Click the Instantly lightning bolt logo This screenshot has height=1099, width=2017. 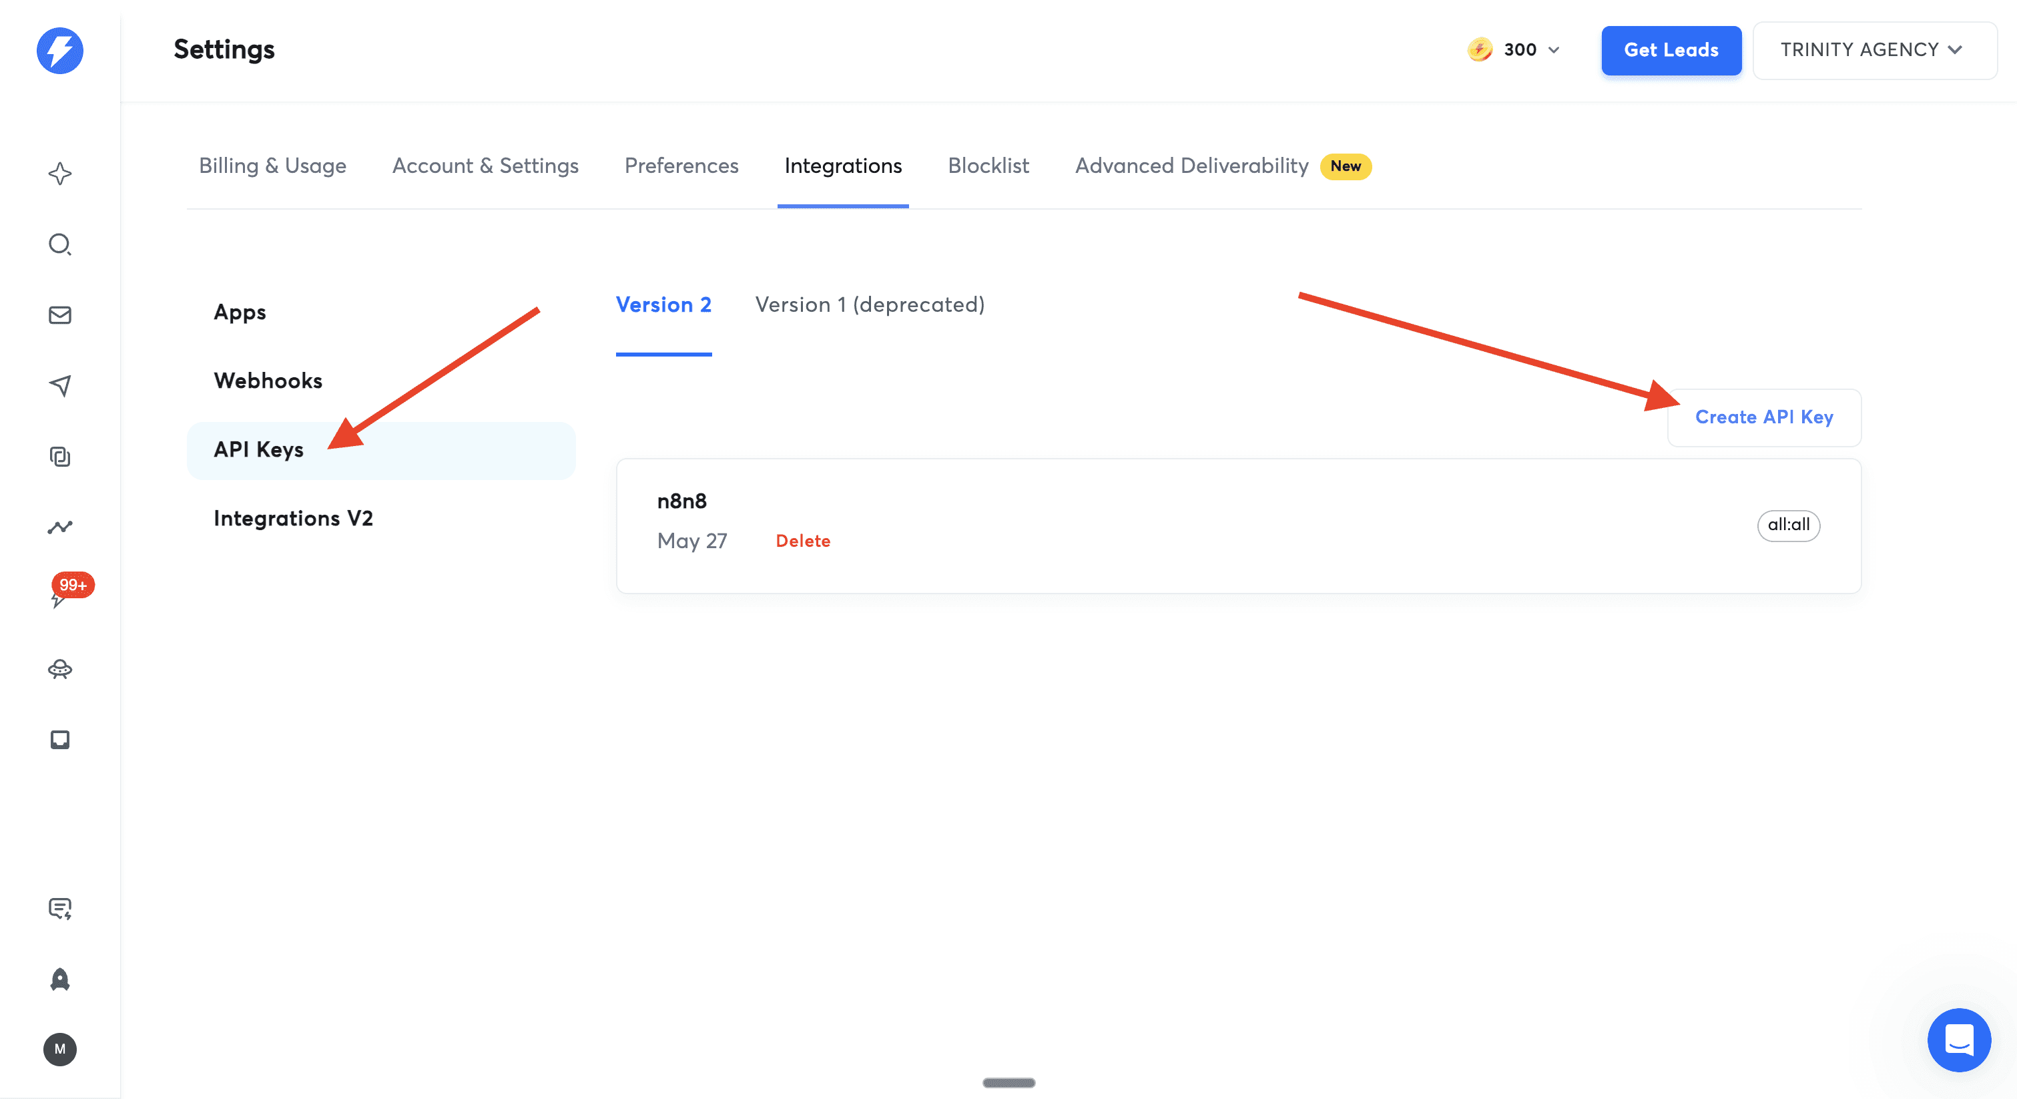(59, 51)
